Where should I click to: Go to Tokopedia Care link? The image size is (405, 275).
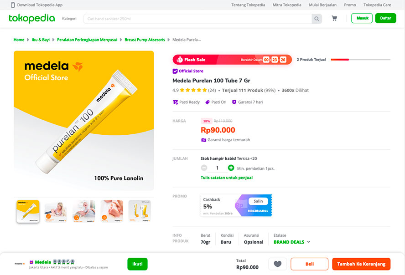(377, 5)
